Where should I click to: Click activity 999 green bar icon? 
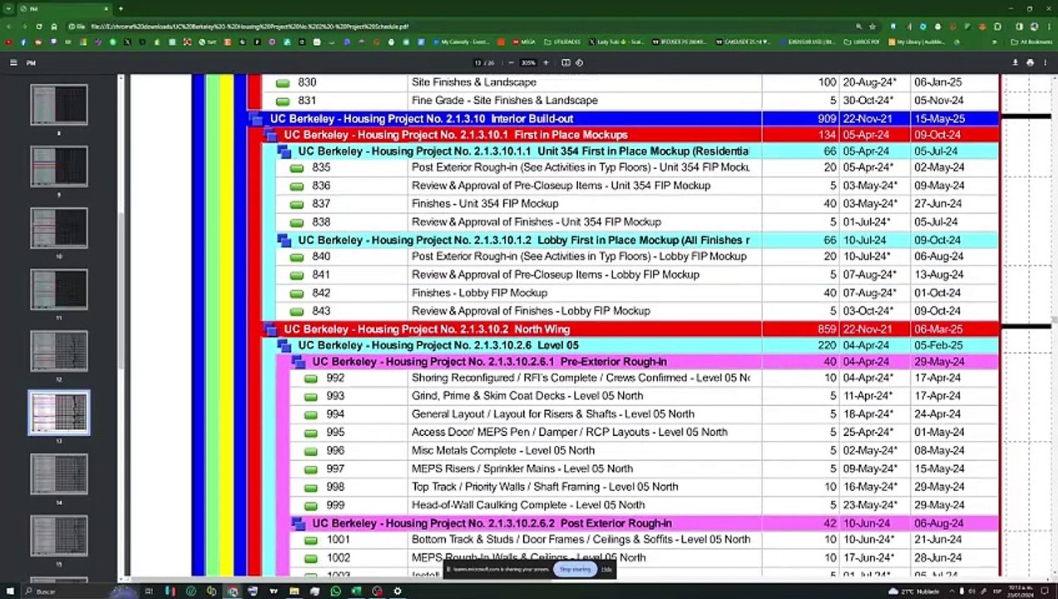[x=311, y=506]
